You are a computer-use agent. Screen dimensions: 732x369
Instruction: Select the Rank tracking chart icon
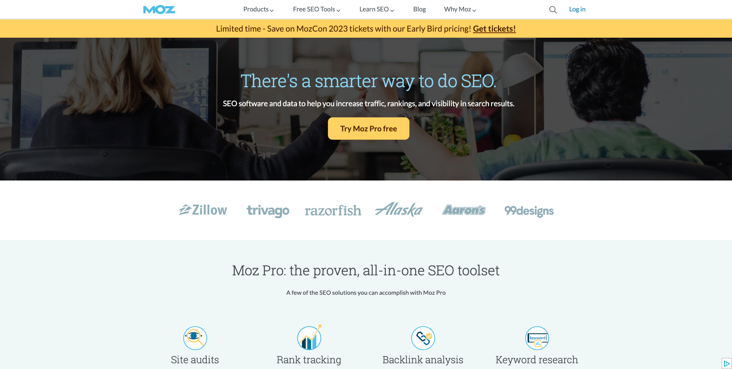coord(309,337)
